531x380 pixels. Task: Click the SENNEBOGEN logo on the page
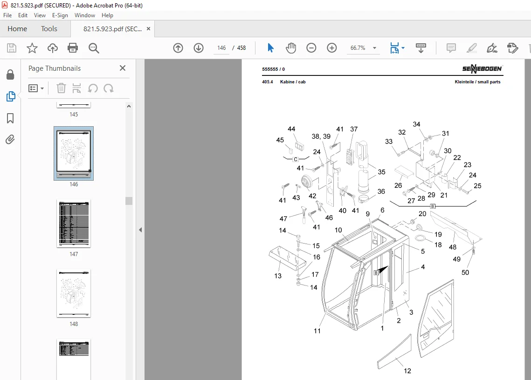[482, 69]
